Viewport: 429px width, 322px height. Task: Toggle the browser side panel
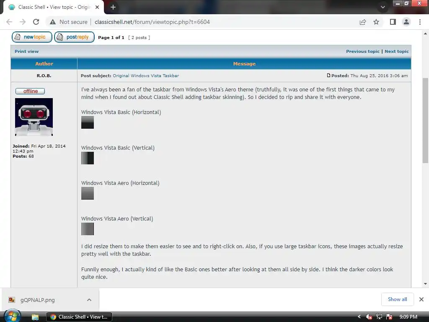pyautogui.click(x=393, y=22)
